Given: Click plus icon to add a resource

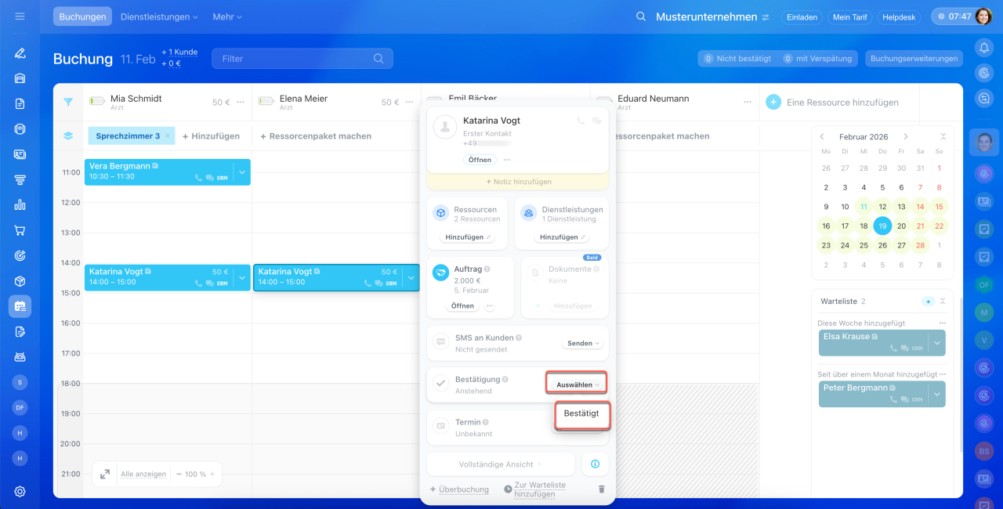Looking at the screenshot, I should click(x=773, y=103).
